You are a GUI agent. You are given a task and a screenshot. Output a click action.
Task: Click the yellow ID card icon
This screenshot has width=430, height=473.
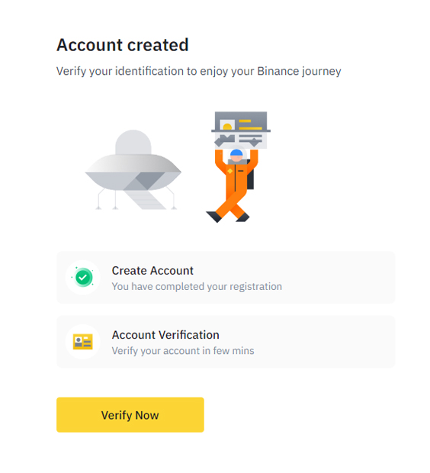[x=82, y=342]
